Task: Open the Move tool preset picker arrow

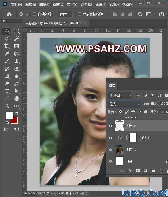Action: coord(27,14)
